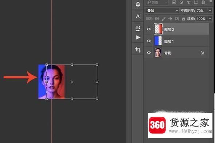Open the Actions panel play icon
The width and height of the screenshot is (215, 143).
(x=138, y=37)
